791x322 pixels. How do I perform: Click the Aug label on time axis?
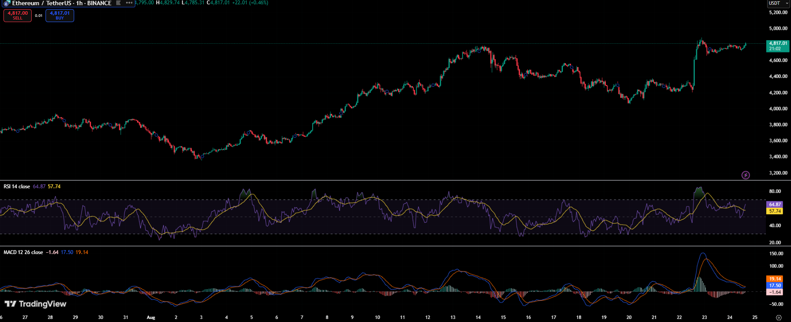[151, 317]
